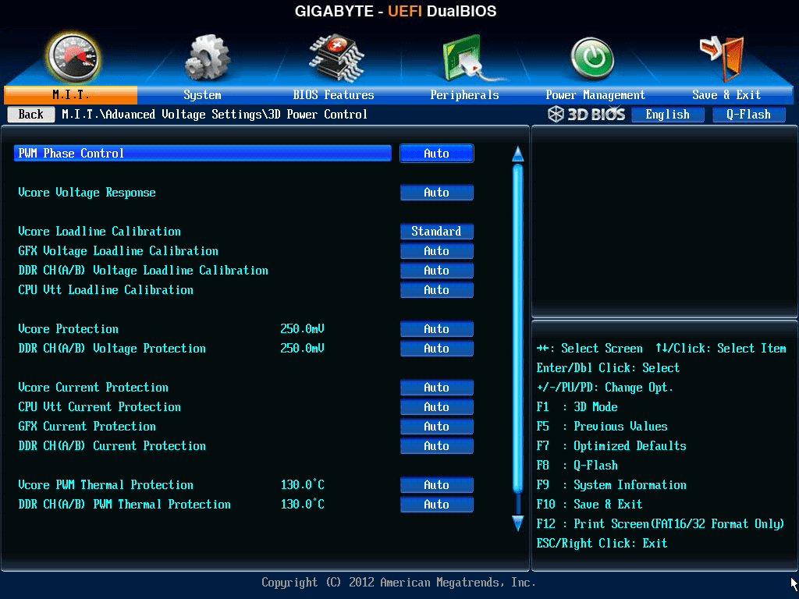Click Vcore PWM Thermal Protection 130.0°C value

click(x=302, y=485)
